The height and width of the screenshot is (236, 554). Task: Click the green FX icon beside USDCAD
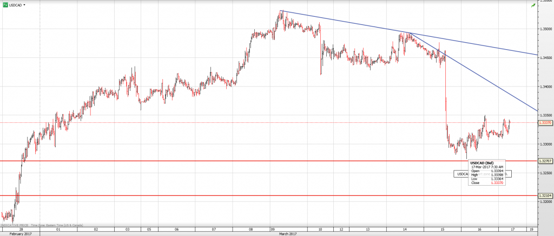pos(4,4)
